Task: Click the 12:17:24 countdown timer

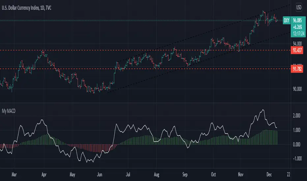Action: (298, 34)
